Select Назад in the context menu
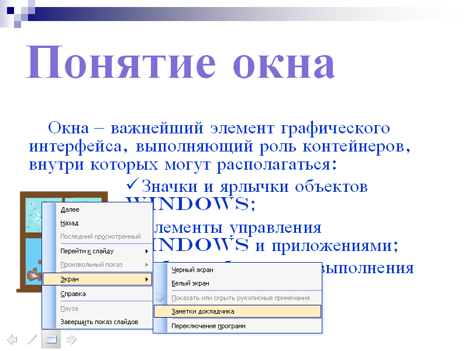The width and height of the screenshot is (468, 351). coord(98,223)
